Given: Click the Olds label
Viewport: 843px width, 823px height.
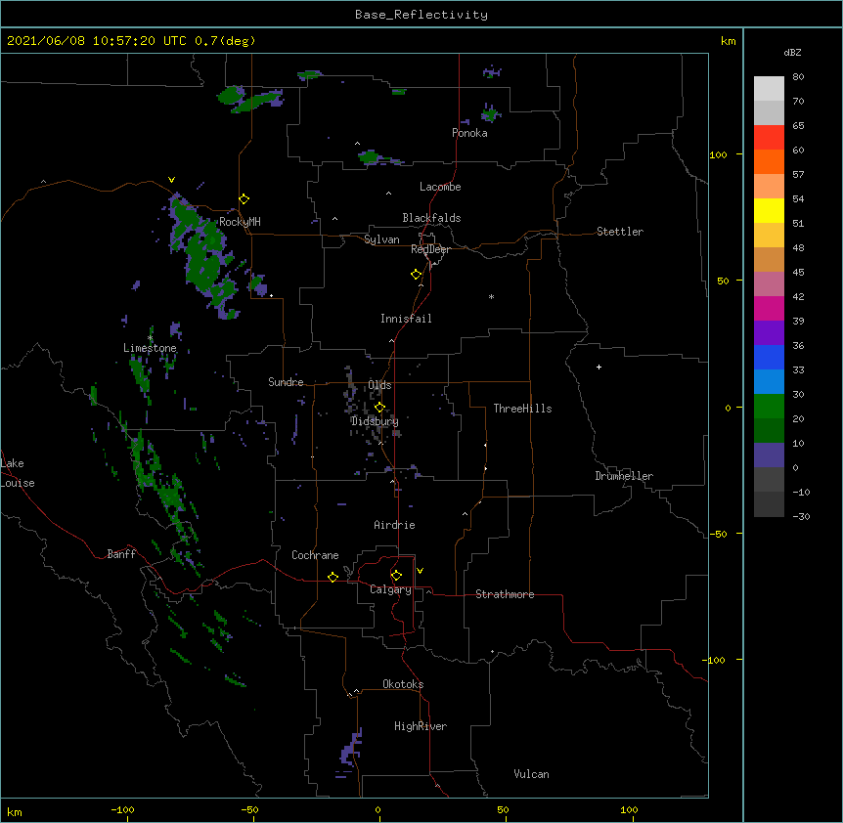Looking at the screenshot, I should coord(379,385).
